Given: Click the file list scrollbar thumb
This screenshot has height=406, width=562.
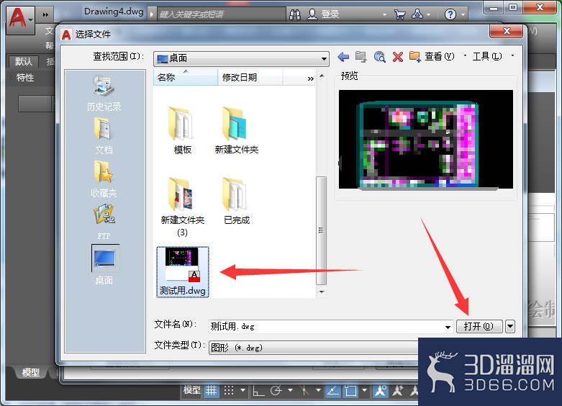Looking at the screenshot, I should [322, 230].
